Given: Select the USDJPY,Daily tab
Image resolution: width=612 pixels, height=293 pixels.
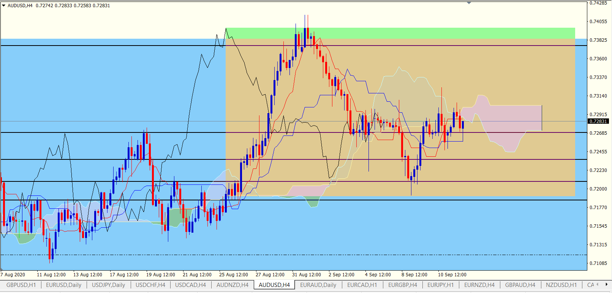Looking at the screenshot, I should point(108,285).
